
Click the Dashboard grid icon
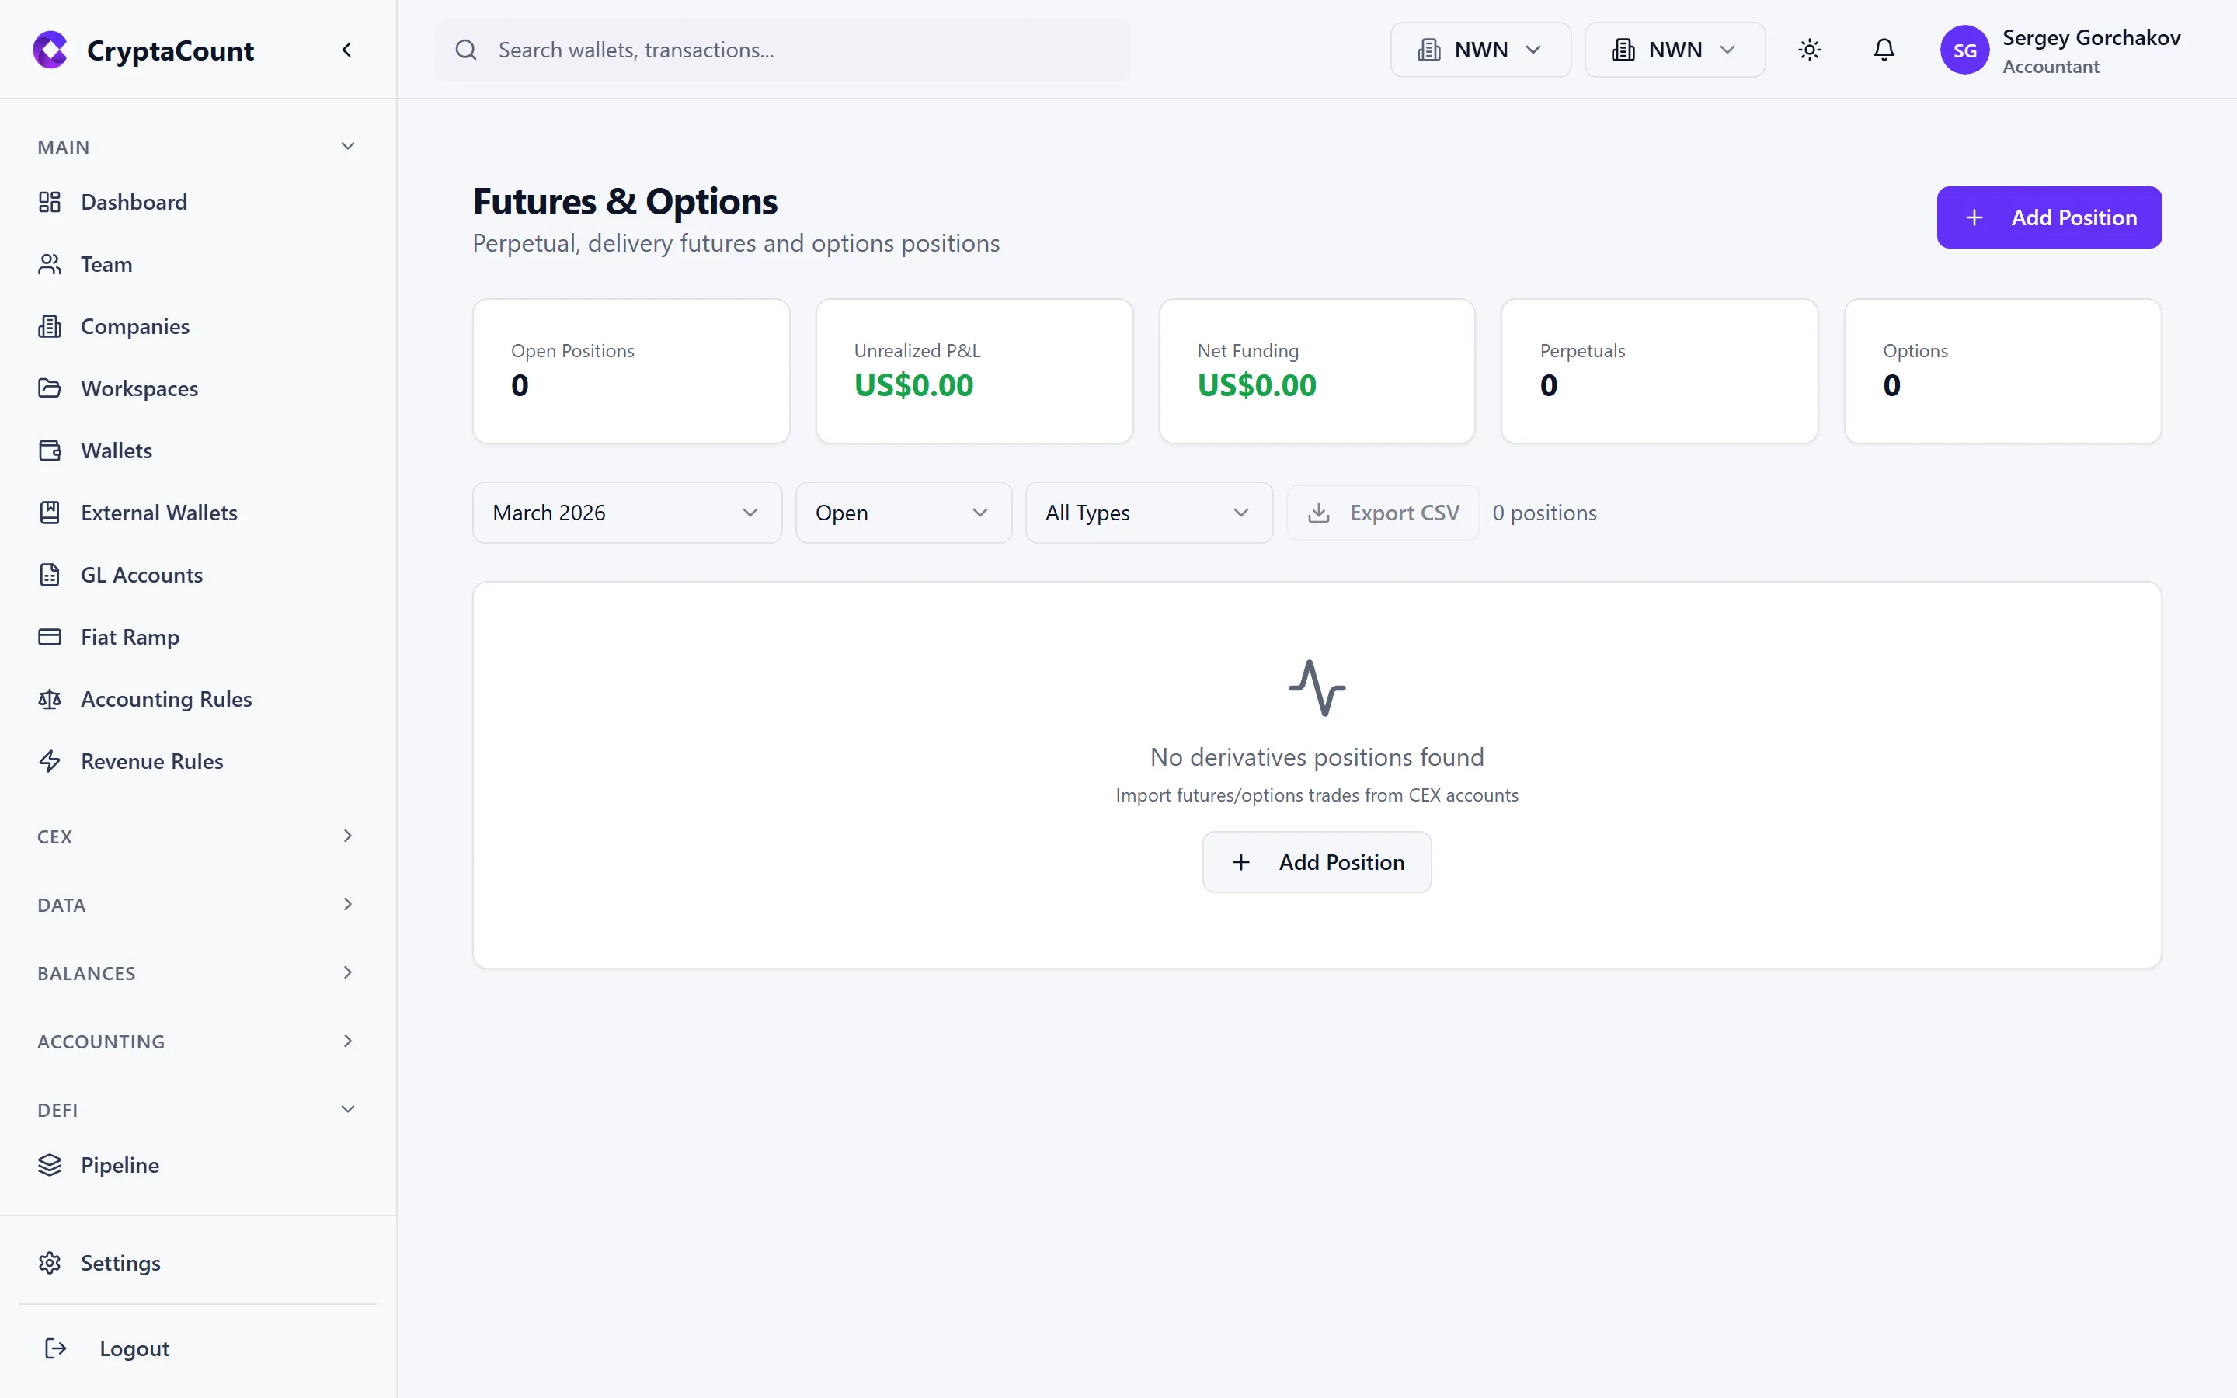(x=50, y=202)
